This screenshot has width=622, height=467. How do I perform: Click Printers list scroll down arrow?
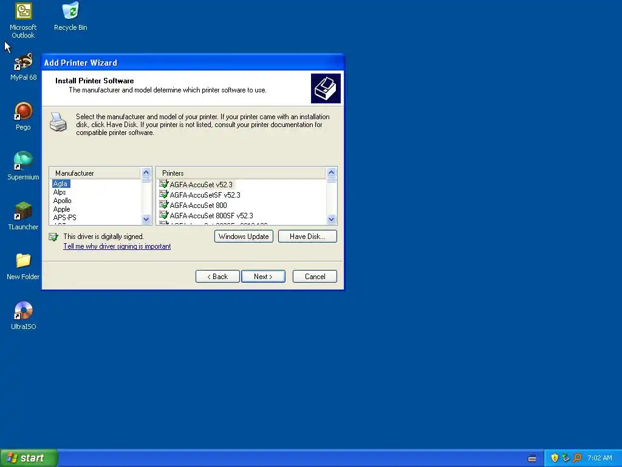click(x=332, y=219)
